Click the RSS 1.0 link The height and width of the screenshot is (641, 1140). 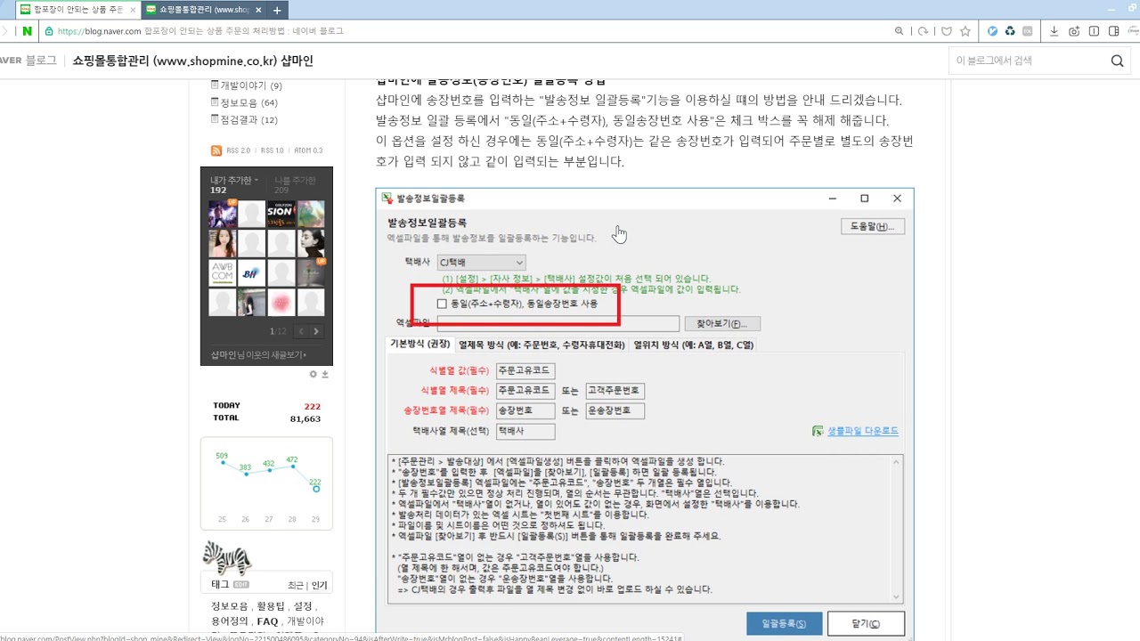click(x=272, y=150)
